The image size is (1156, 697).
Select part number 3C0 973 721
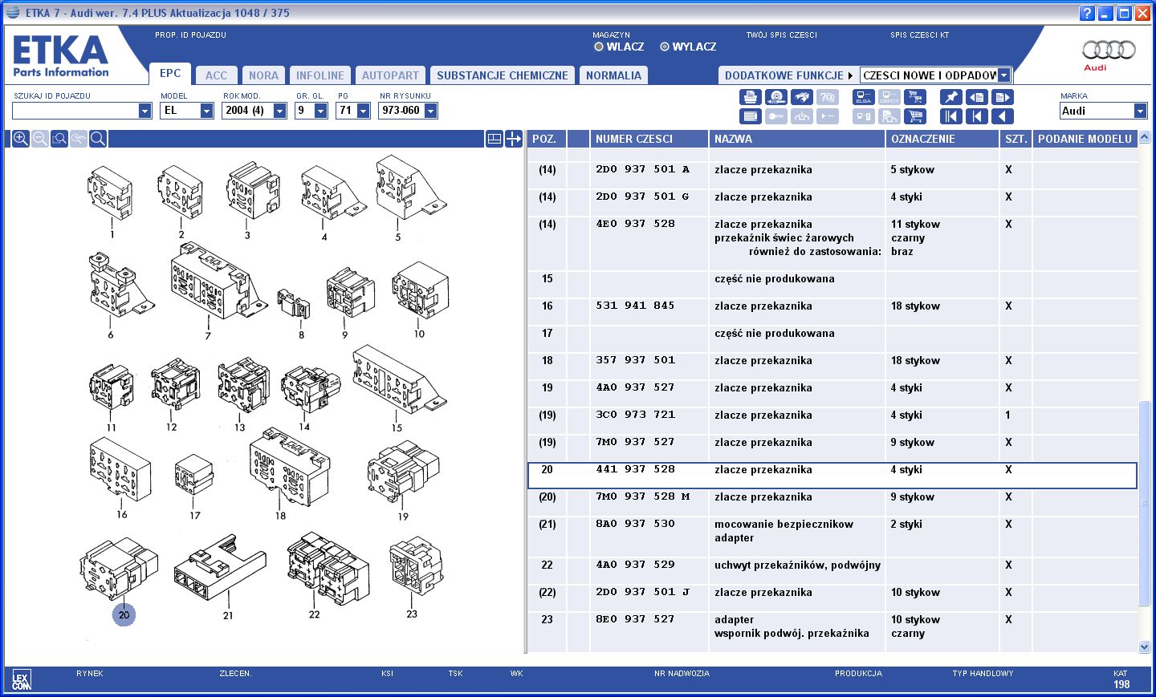point(635,415)
